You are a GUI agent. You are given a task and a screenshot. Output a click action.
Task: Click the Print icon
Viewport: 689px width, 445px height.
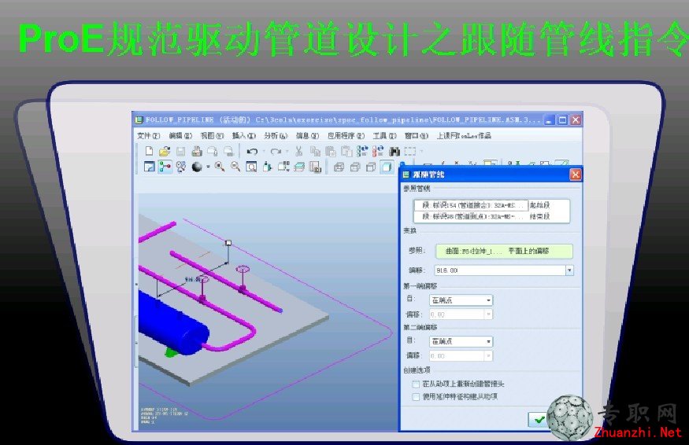point(196,152)
